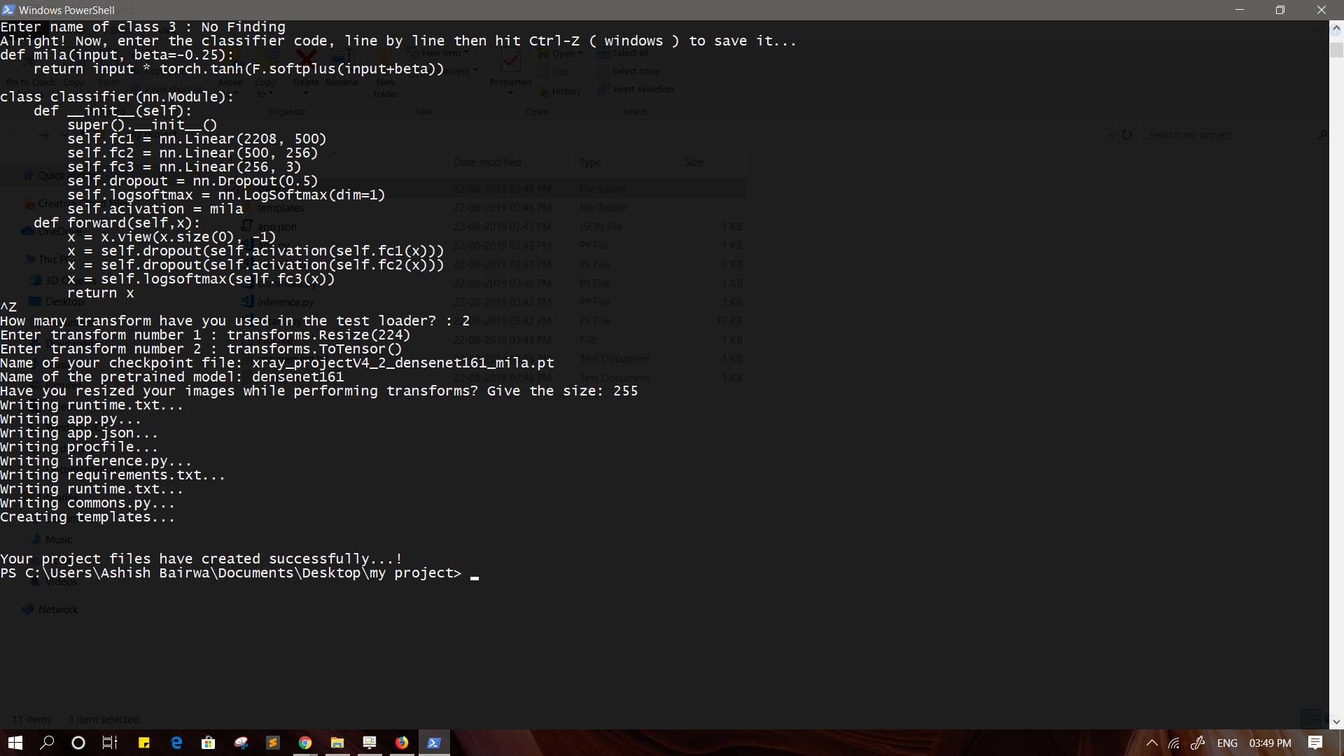
Task: Click 'return x' line
Action: [x=100, y=293]
